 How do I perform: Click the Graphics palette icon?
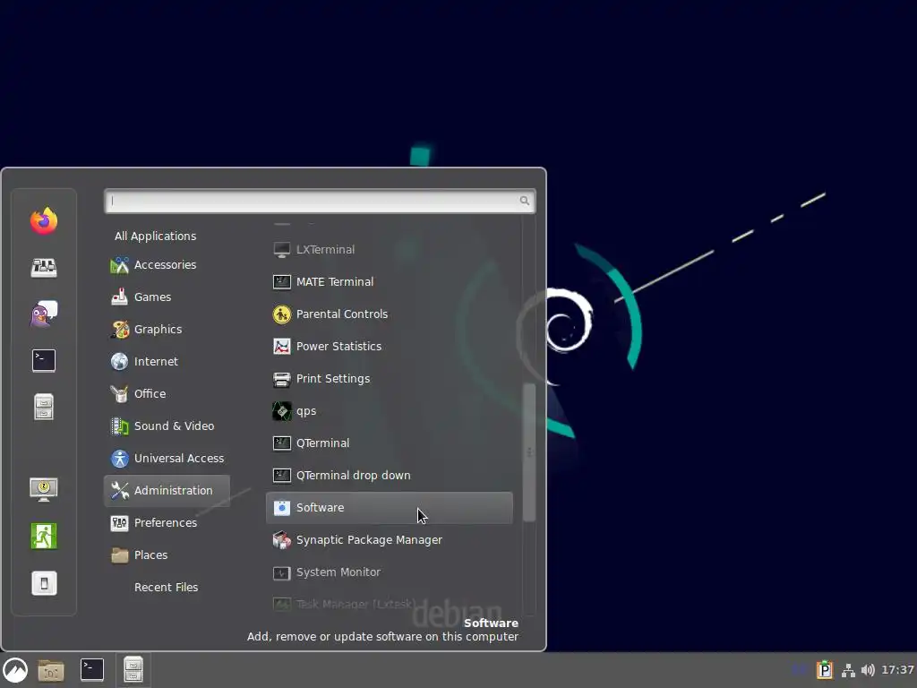click(119, 330)
